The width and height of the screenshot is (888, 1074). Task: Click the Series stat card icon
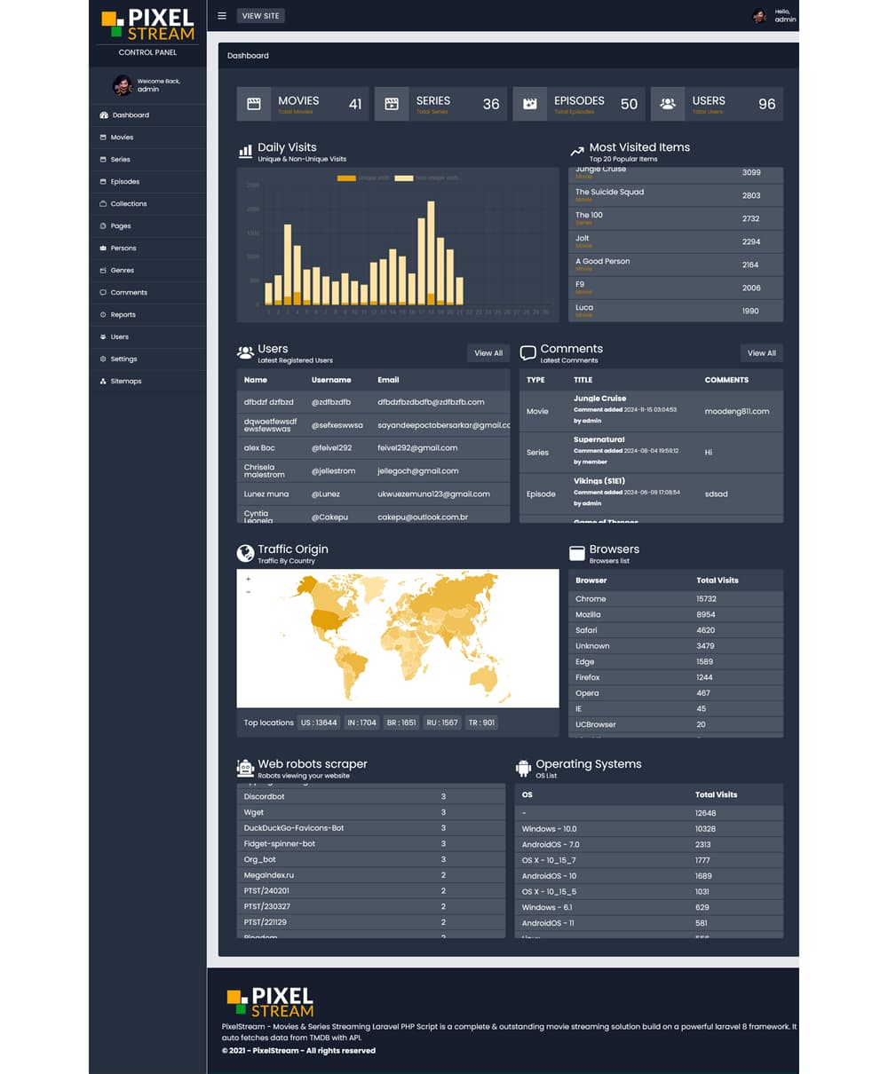click(392, 104)
